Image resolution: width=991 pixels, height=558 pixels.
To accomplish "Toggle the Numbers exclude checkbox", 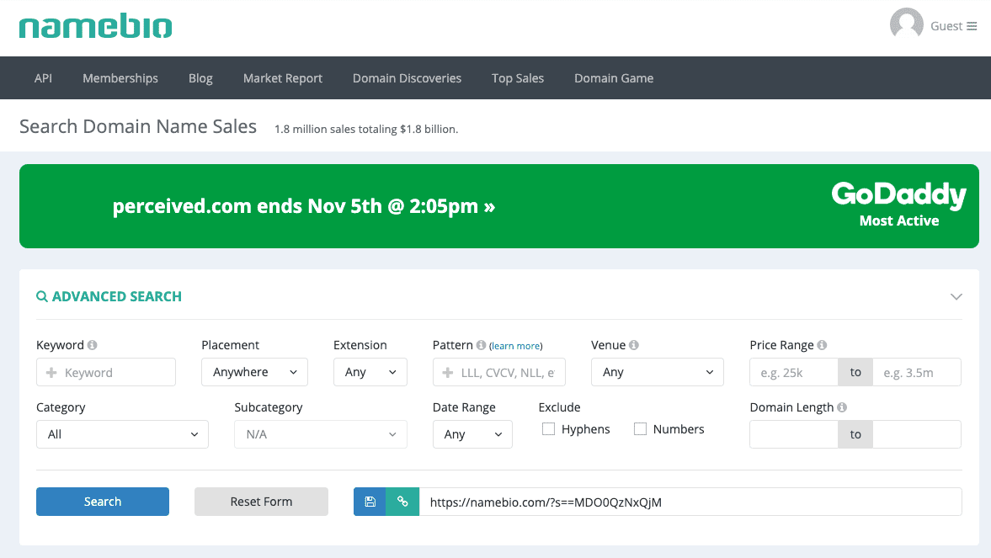I will point(640,429).
